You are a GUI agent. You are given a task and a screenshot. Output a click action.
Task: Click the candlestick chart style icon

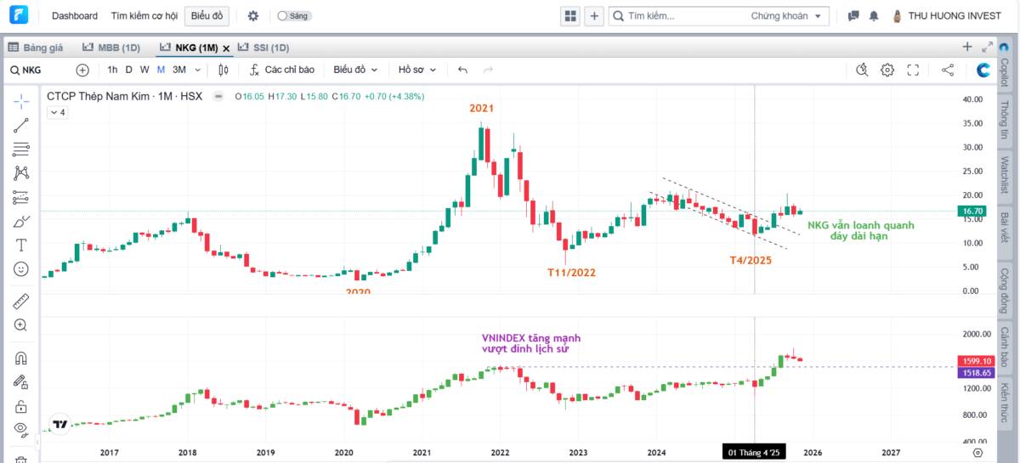[x=224, y=71]
